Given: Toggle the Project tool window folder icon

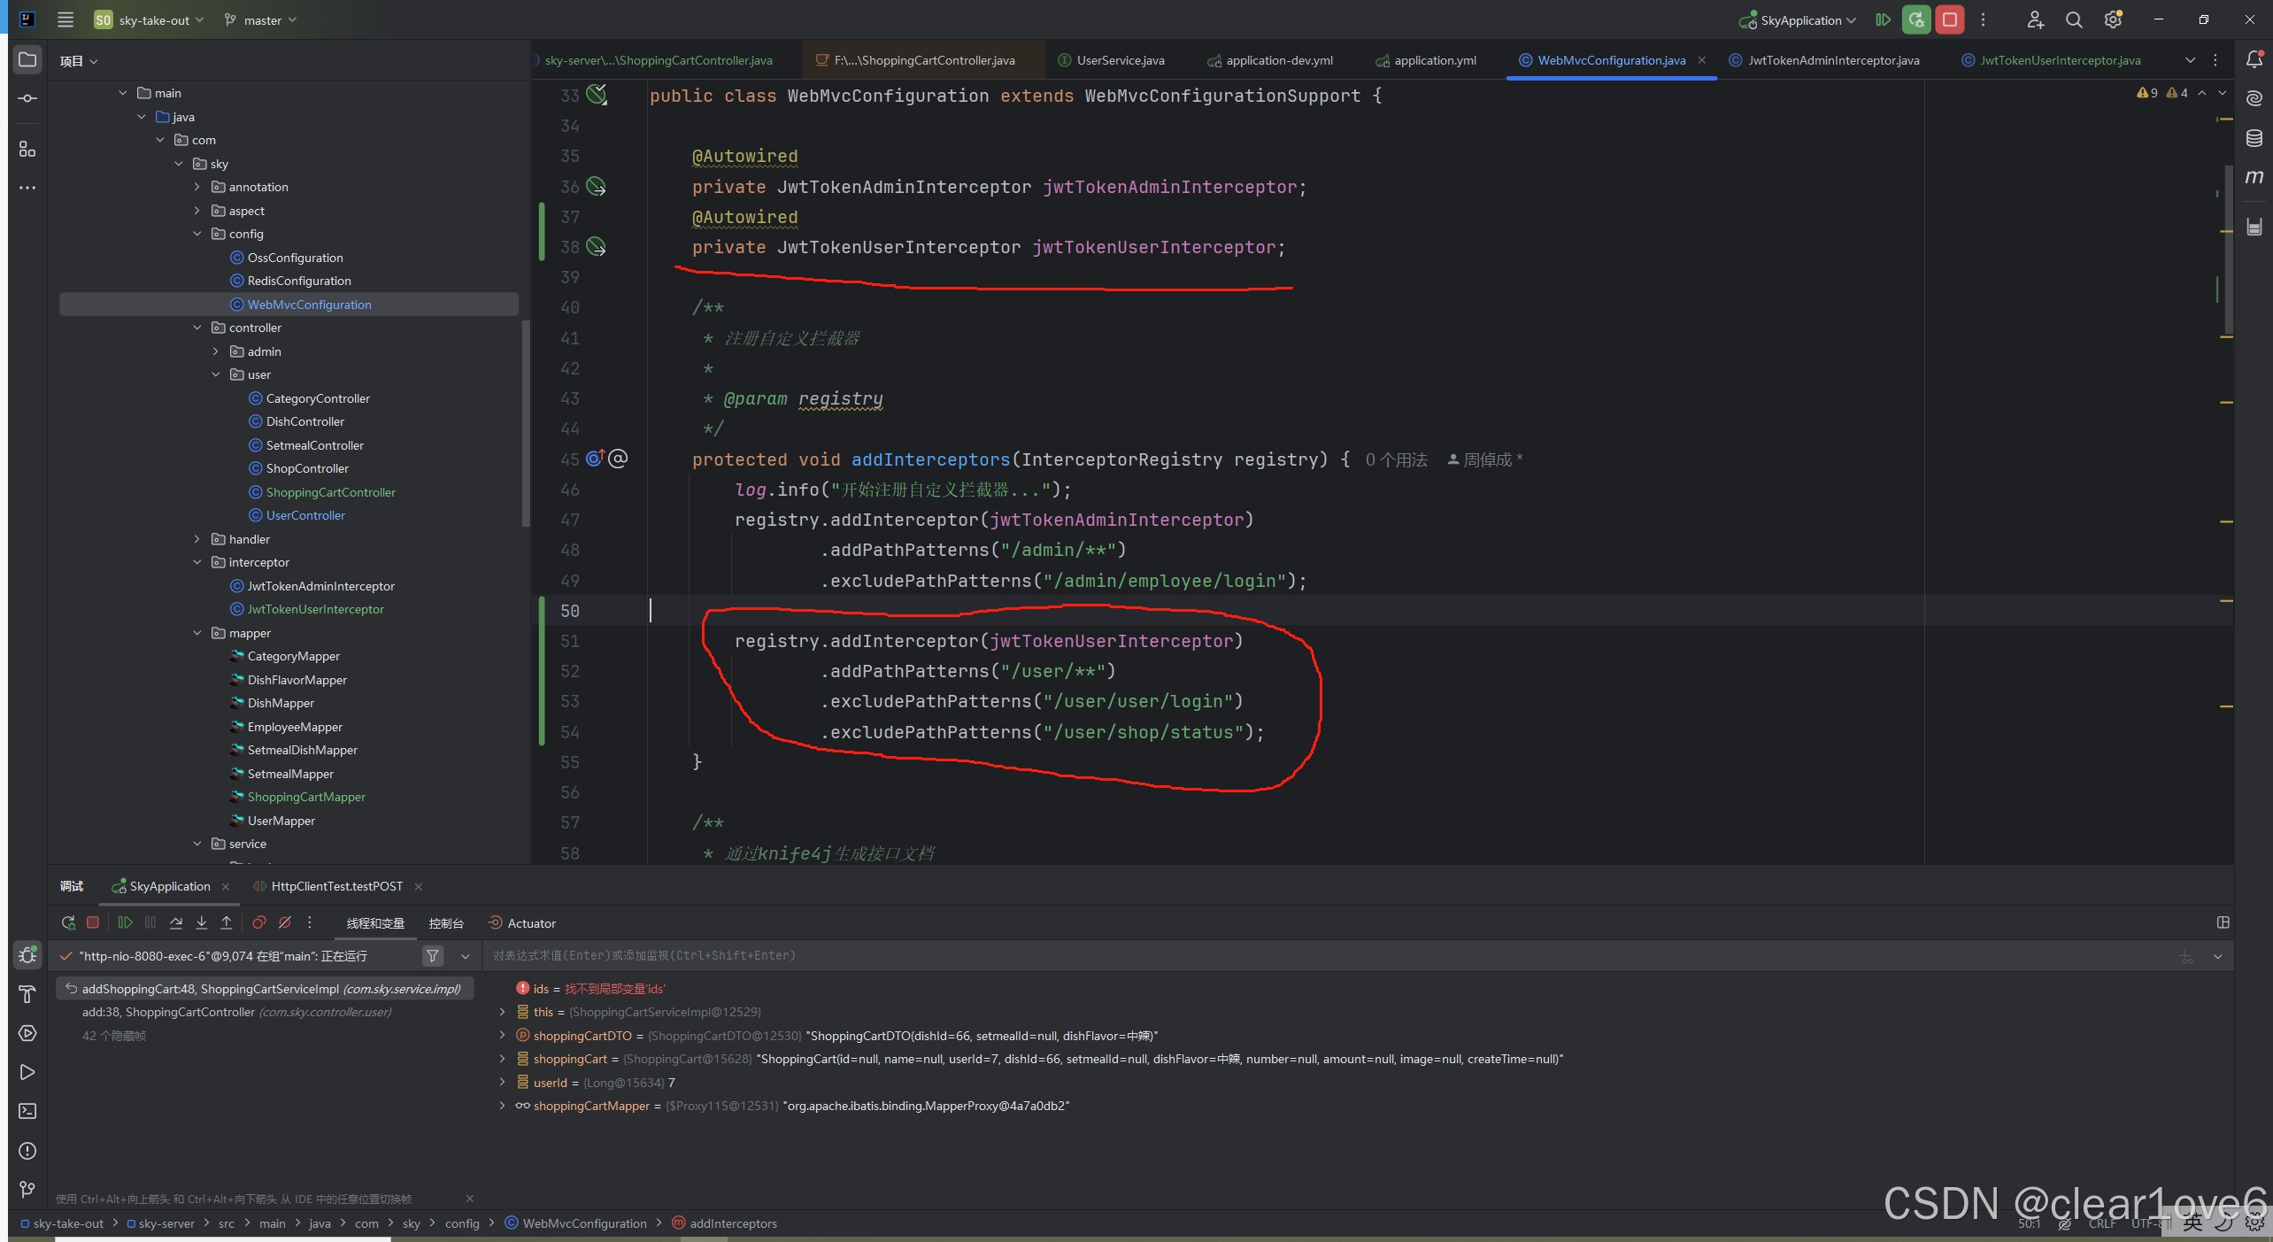Looking at the screenshot, I should [x=27, y=59].
